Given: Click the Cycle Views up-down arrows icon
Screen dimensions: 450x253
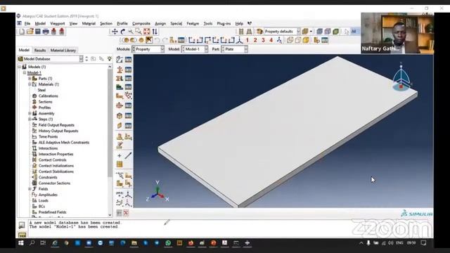Looking at the screenshot, I should coord(155,32).
